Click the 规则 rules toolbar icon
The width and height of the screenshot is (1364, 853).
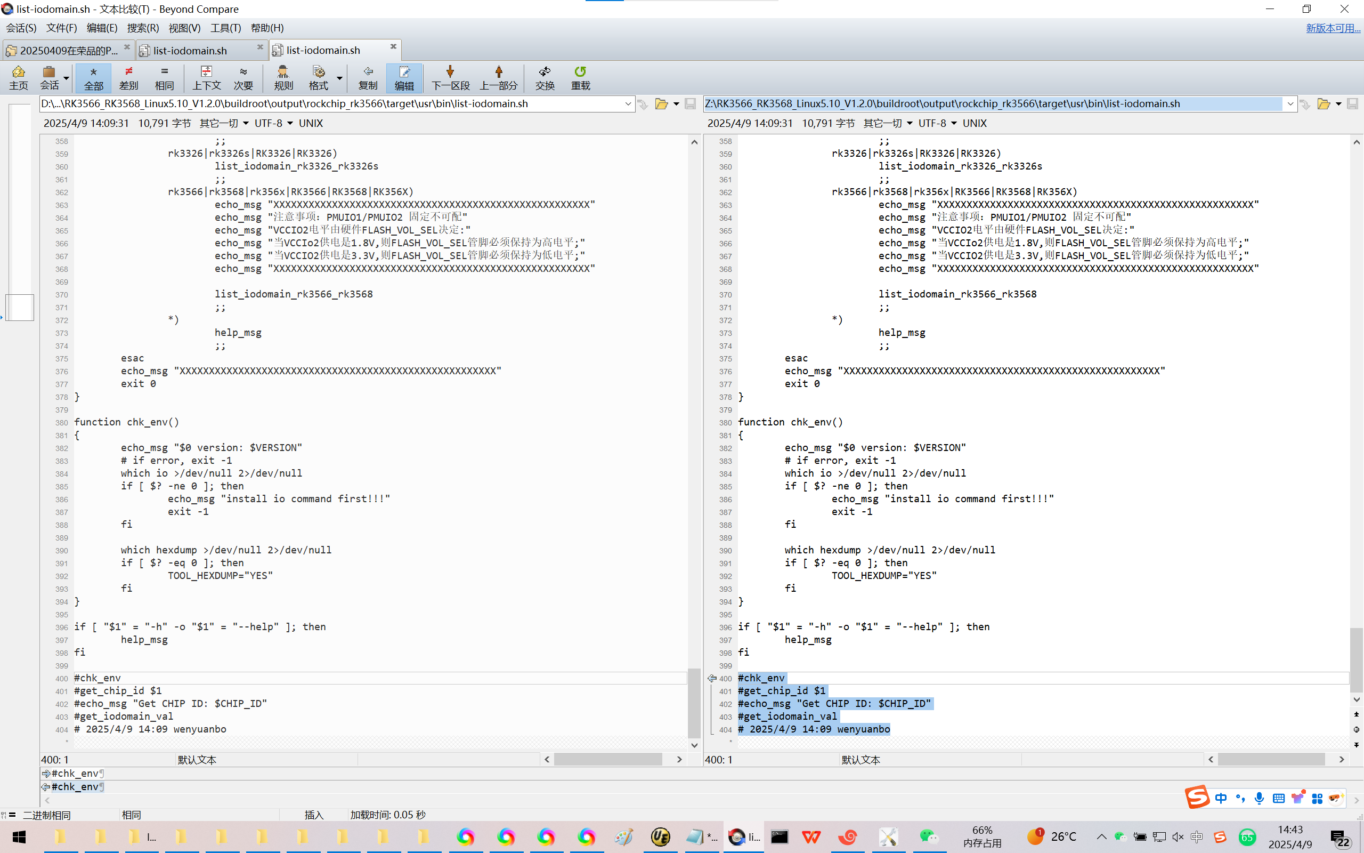coord(283,77)
